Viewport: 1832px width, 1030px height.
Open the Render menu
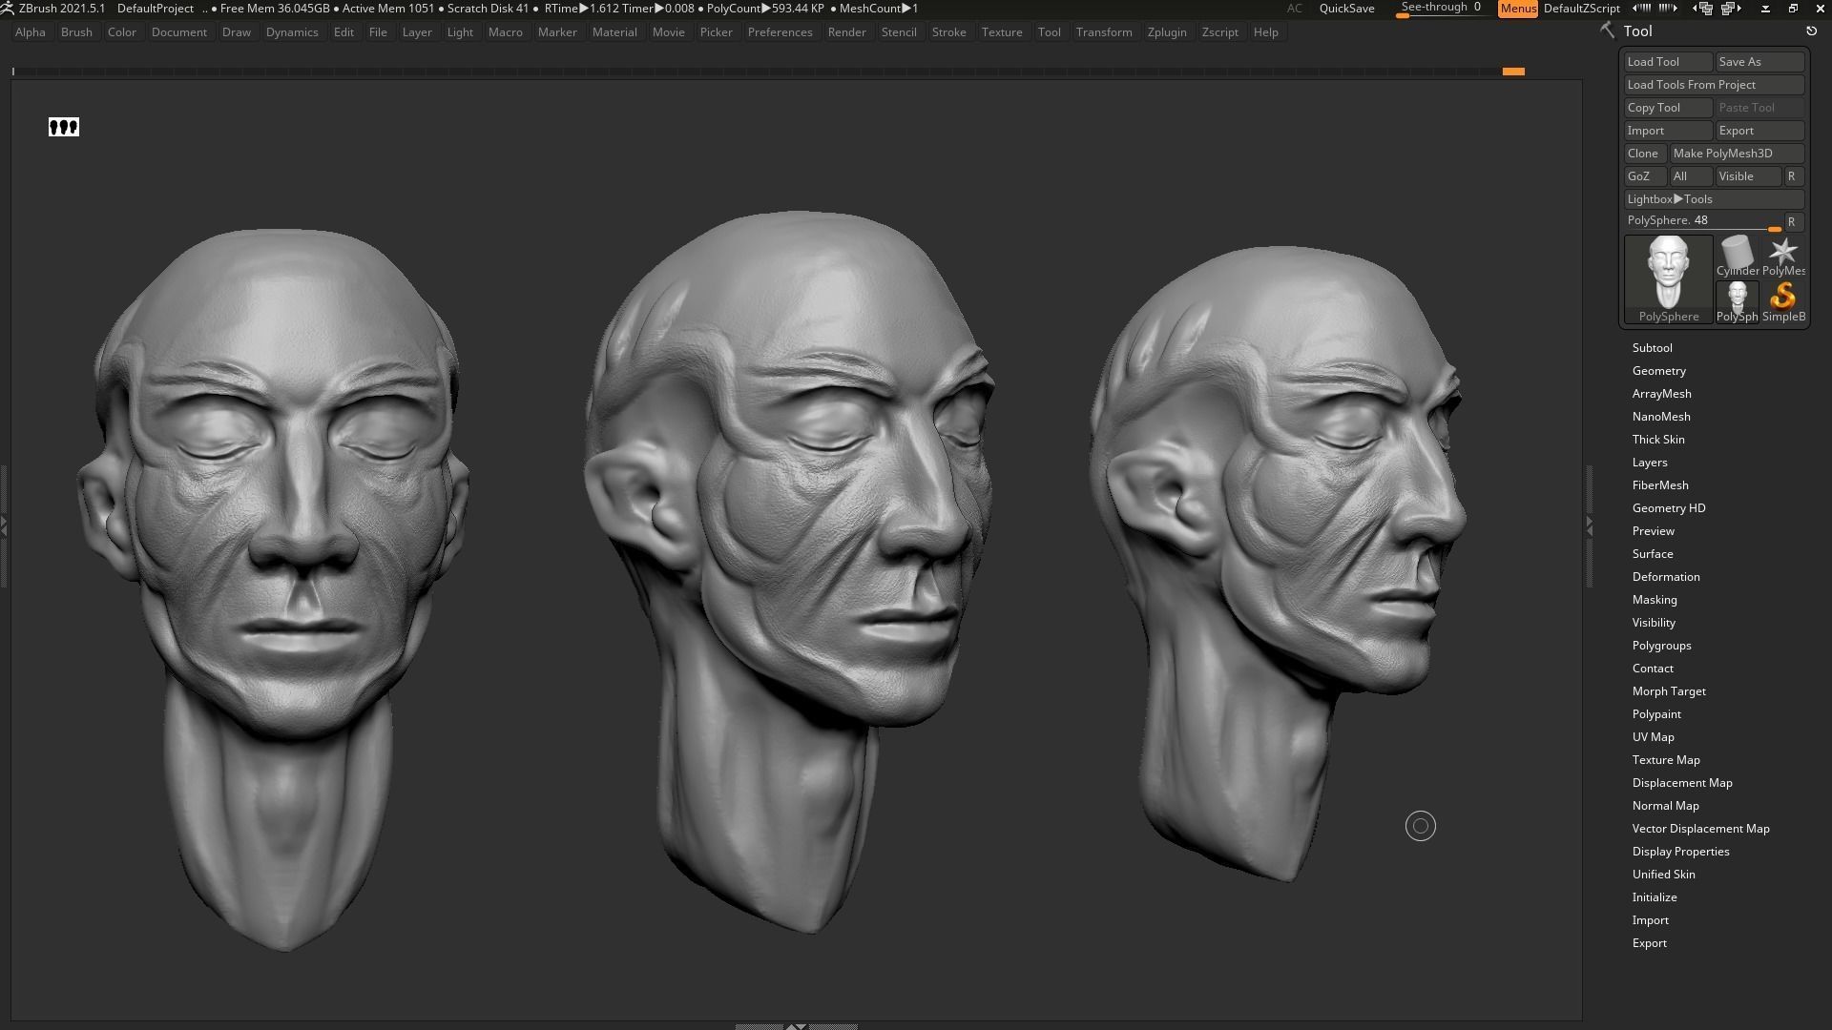846,32
